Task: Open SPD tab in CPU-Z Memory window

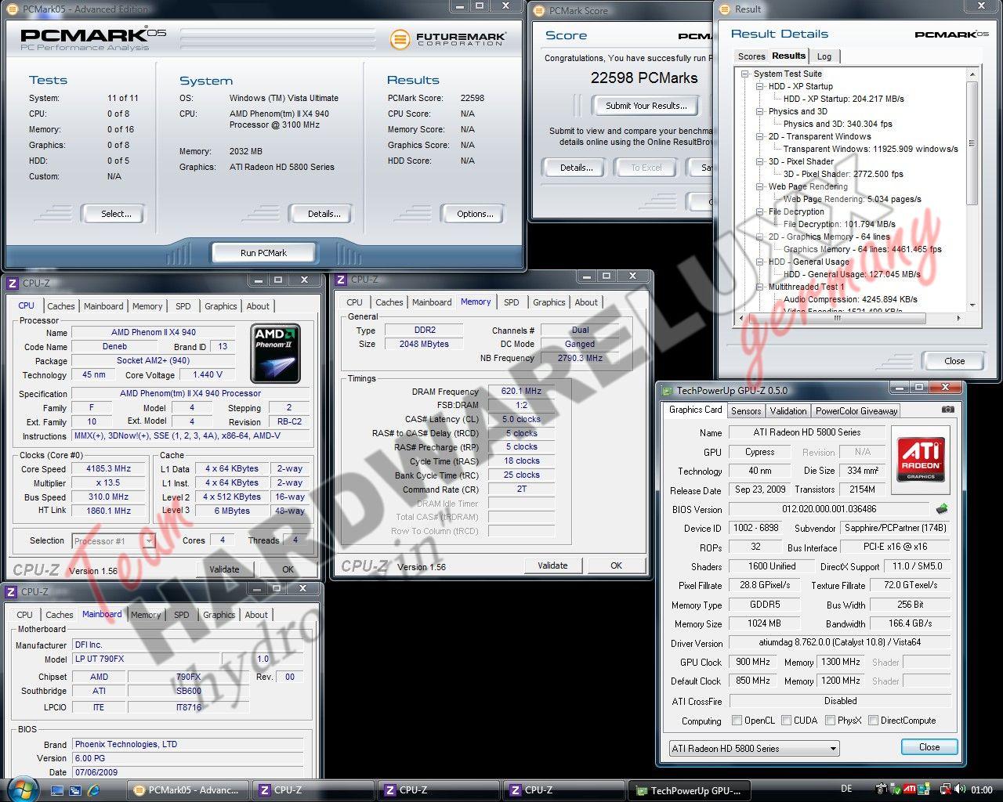Action: pyautogui.click(x=511, y=302)
